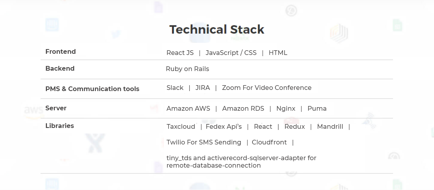
Task: Click the "React JS" frontend entry
Action: point(180,53)
